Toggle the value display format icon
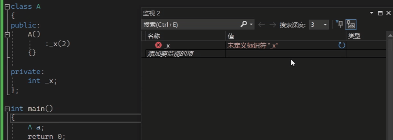 tap(351, 25)
